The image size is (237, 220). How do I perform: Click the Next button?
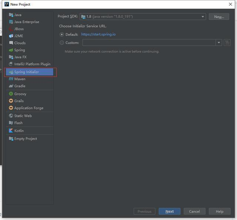point(170,211)
